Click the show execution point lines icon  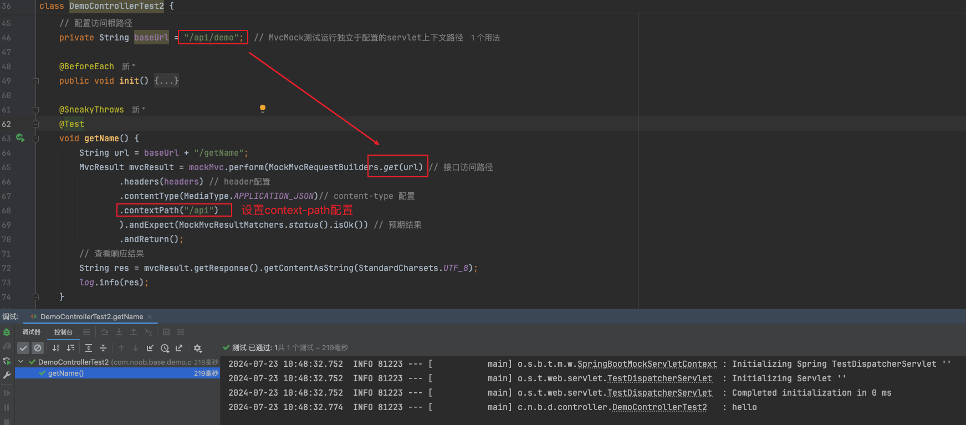point(86,332)
